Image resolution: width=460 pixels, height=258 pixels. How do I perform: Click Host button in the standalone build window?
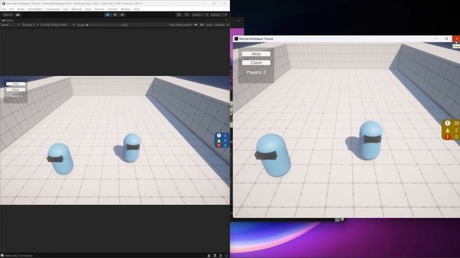tap(256, 54)
